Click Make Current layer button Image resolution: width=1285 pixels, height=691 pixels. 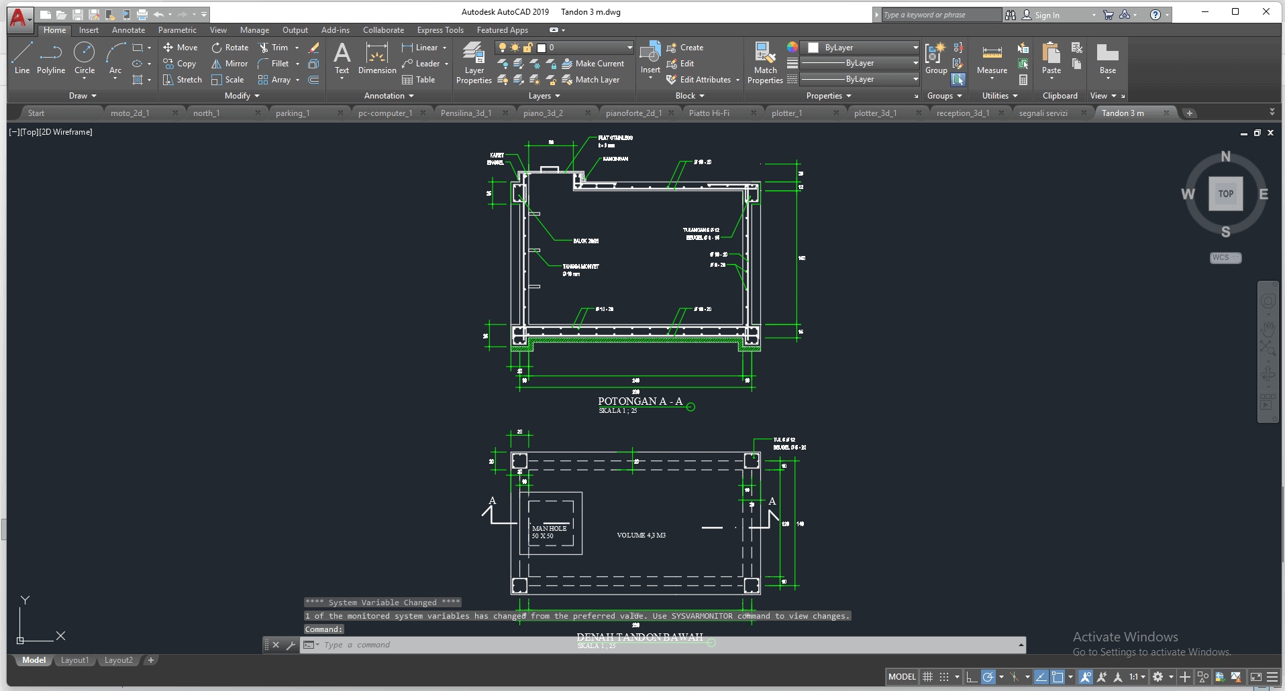click(593, 64)
